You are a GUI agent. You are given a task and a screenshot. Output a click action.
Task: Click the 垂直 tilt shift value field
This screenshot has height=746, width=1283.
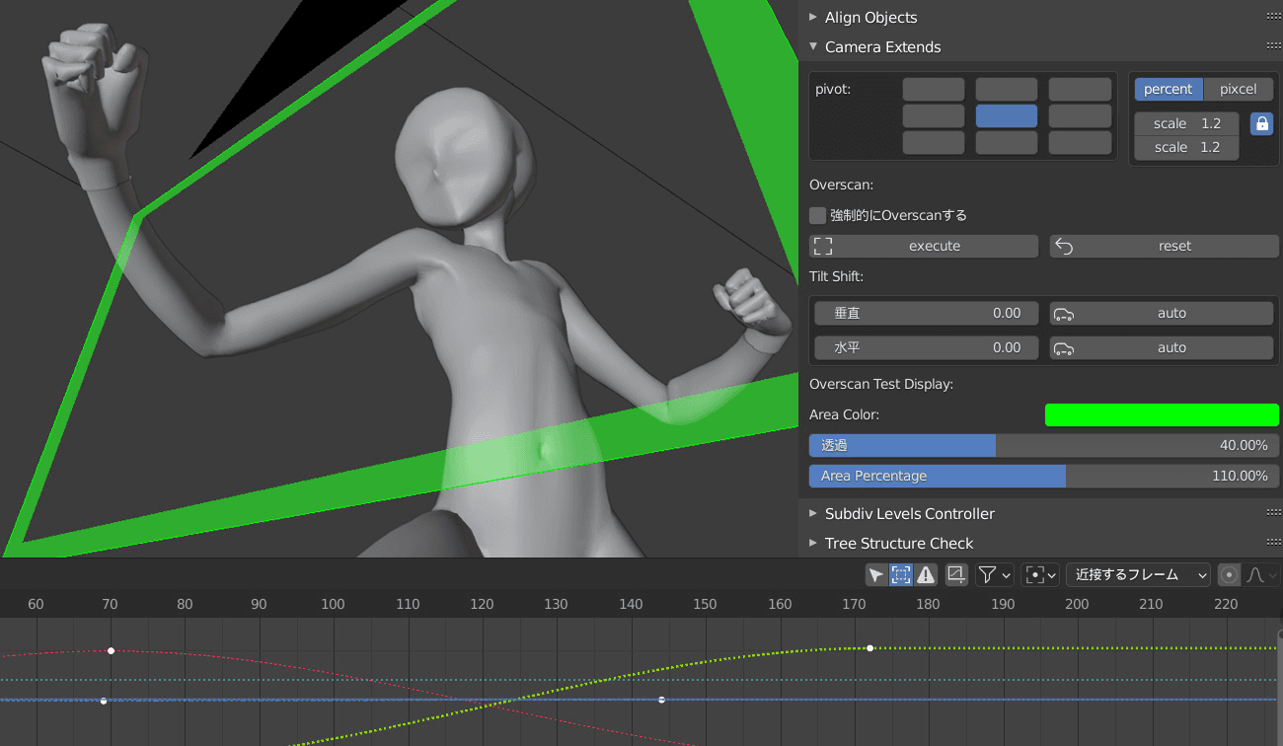pyautogui.click(x=925, y=313)
